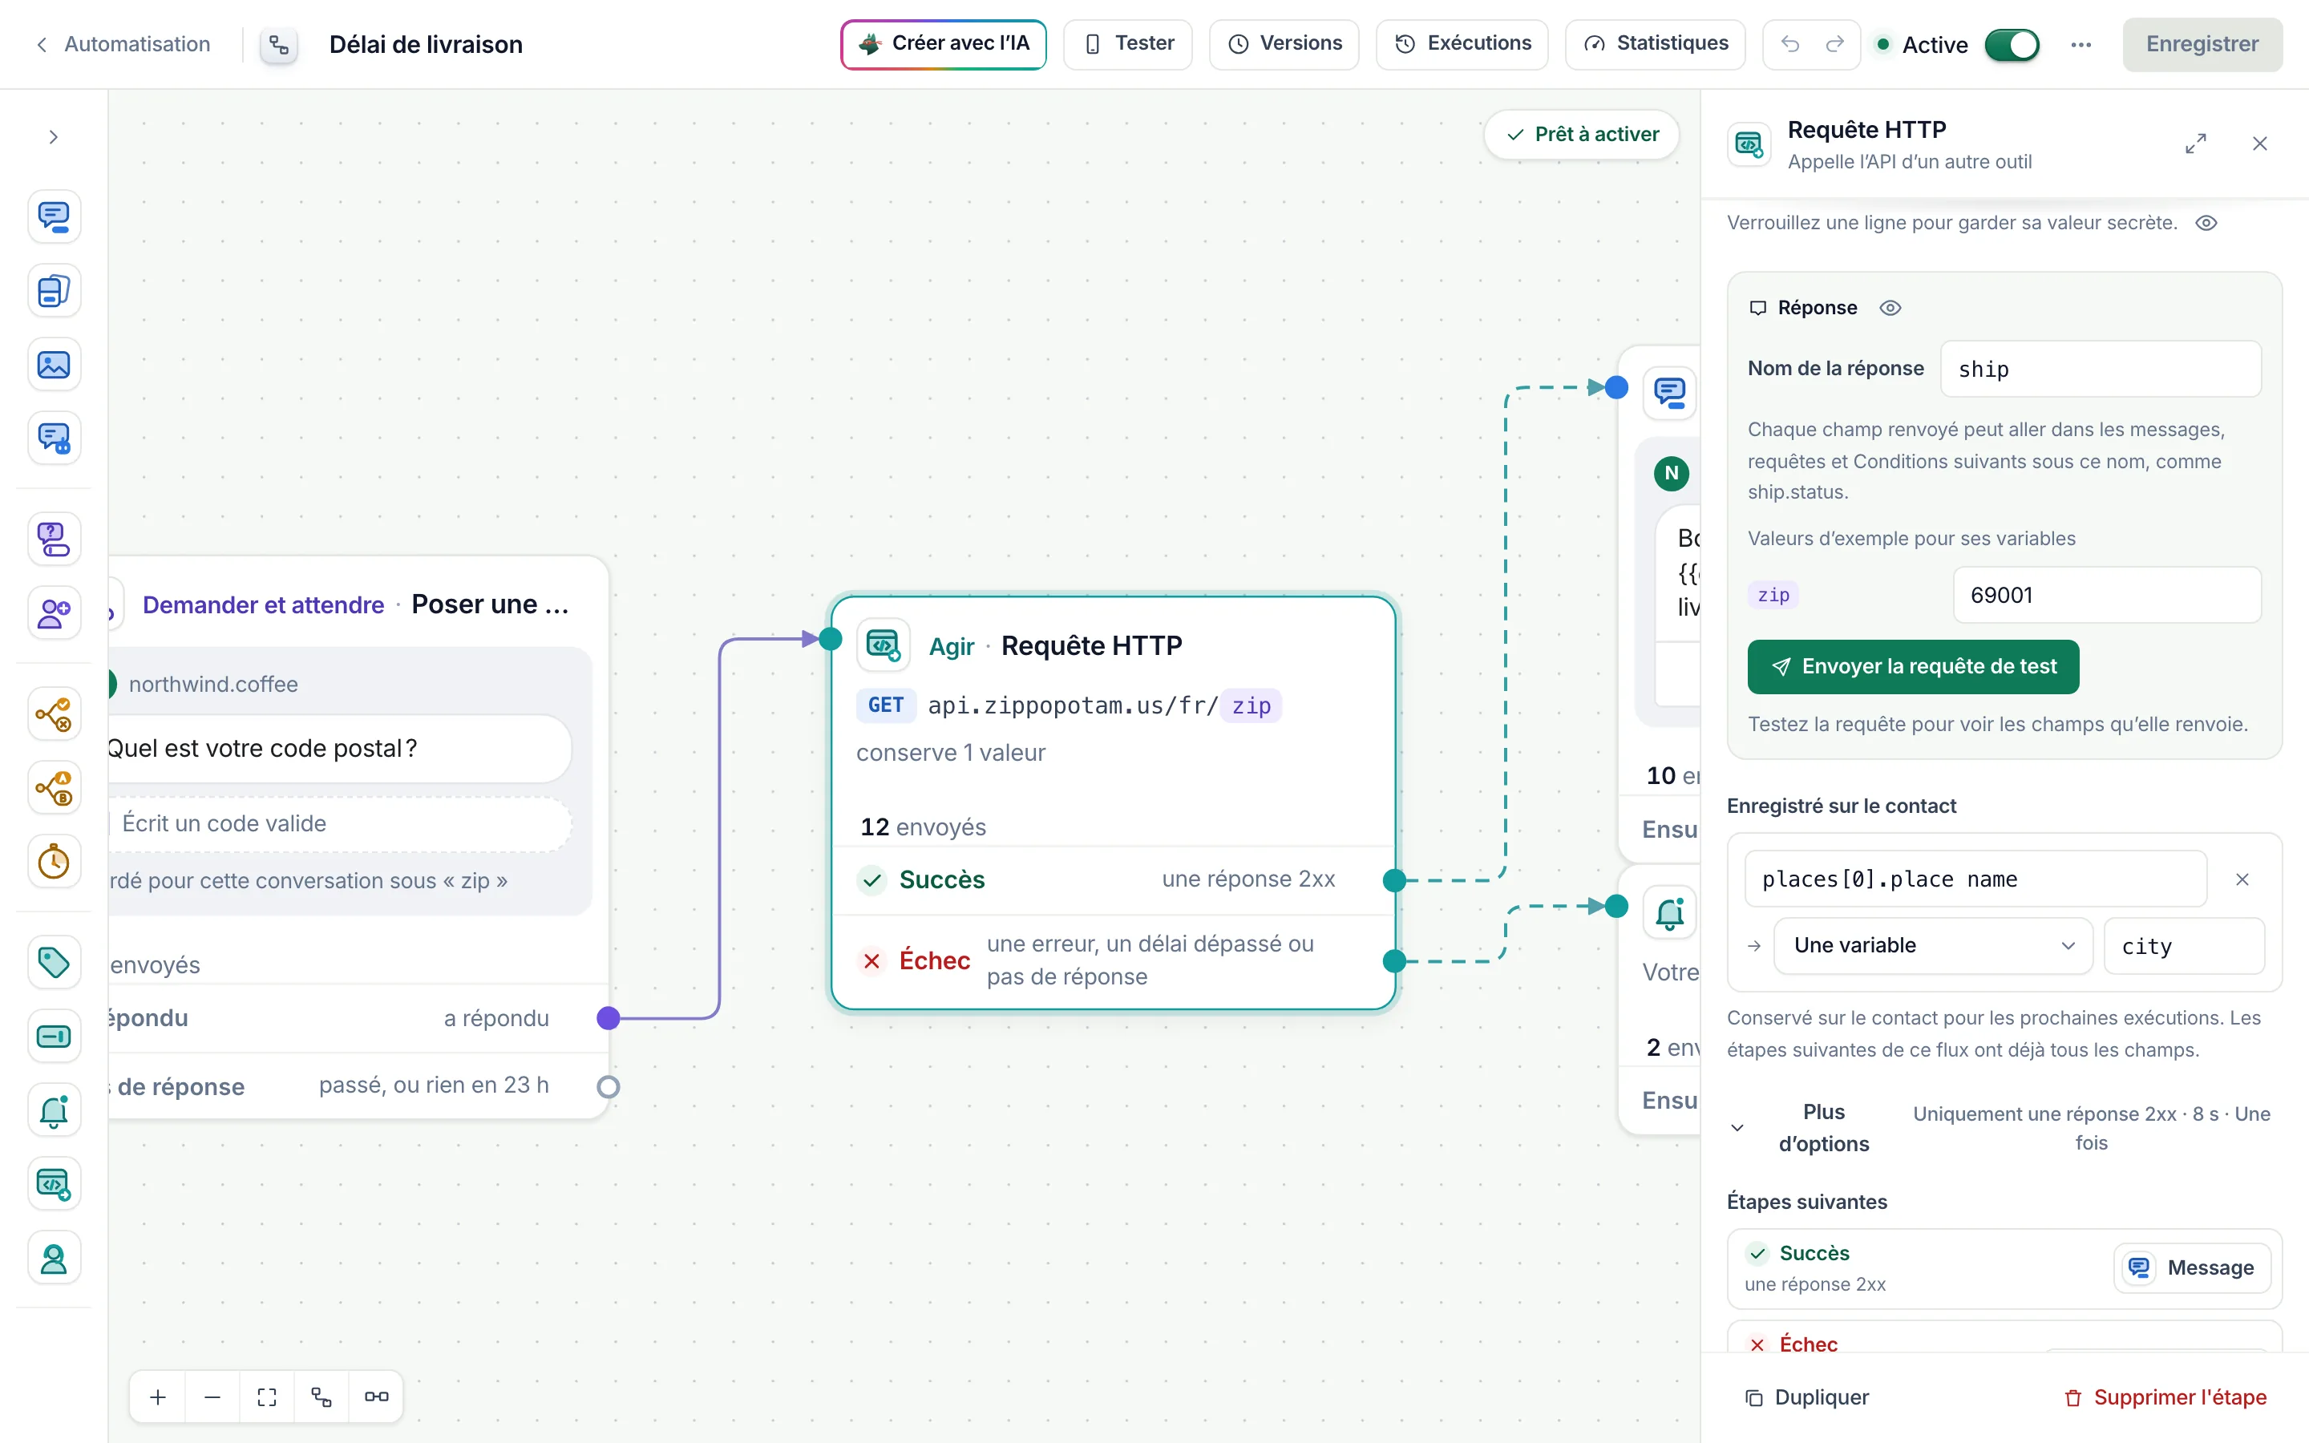Click Dupliquer at panel bottom
This screenshot has height=1443, width=2309.
pos(1807,1398)
